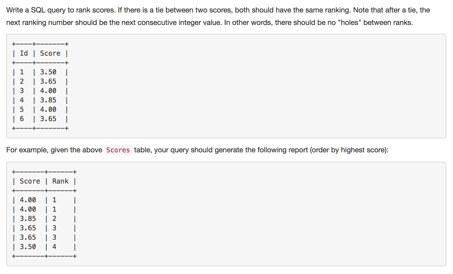
Task: Select score 3.65 in the row with Id 2
Action: point(48,81)
